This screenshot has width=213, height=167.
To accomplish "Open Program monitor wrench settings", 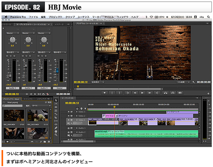I will coord(193,82).
